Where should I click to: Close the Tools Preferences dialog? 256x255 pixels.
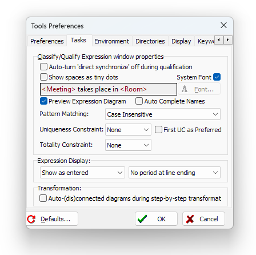click(x=223, y=25)
